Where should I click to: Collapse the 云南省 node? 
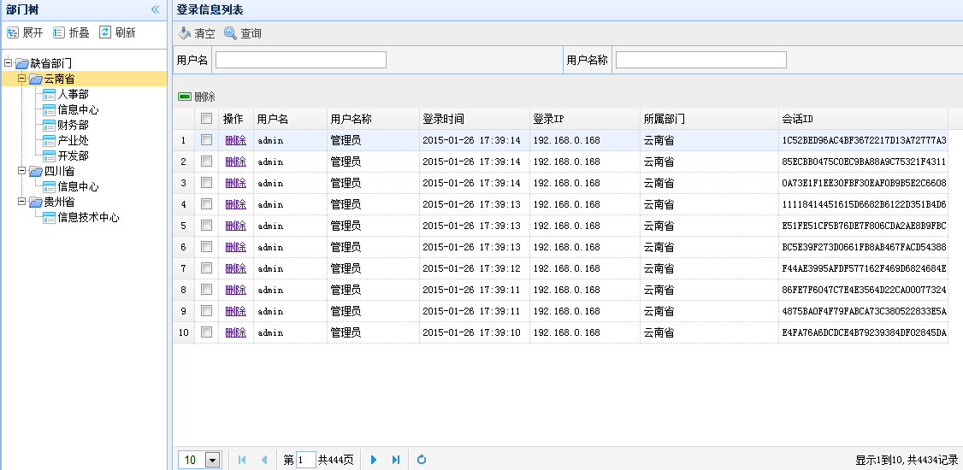[22, 78]
